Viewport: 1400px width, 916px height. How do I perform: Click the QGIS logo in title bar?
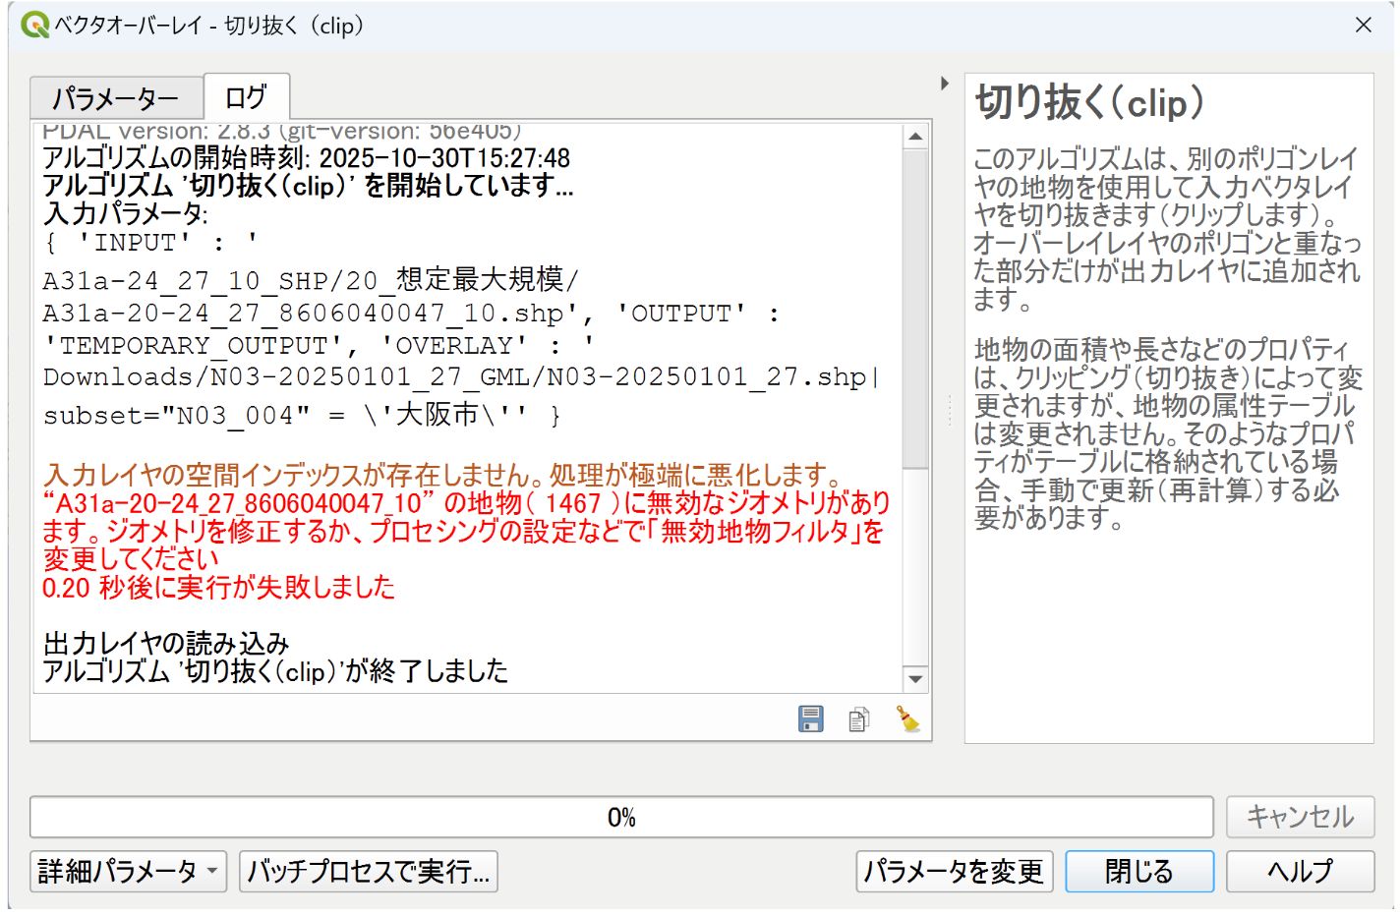34,25
